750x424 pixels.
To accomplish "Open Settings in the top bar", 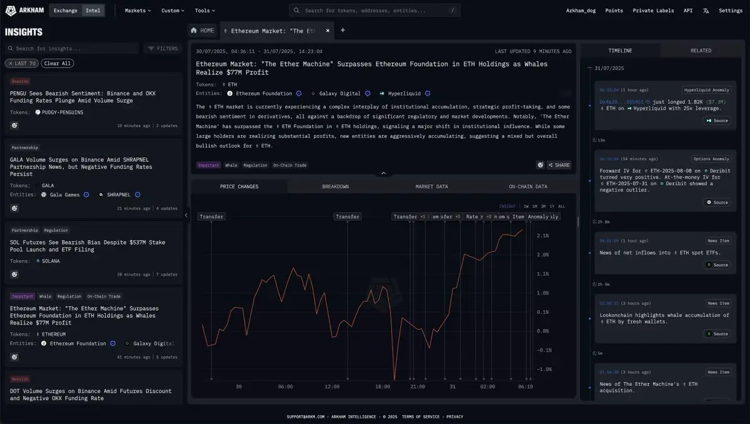I will point(731,11).
